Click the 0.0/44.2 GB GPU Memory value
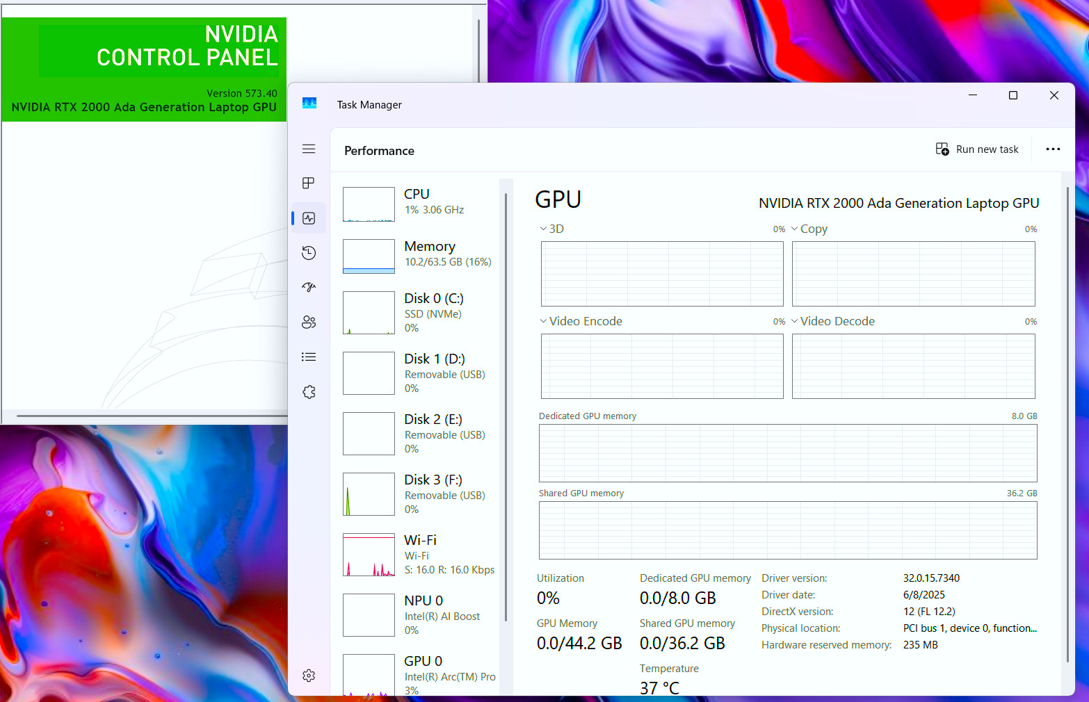This screenshot has width=1089, height=702. (579, 644)
